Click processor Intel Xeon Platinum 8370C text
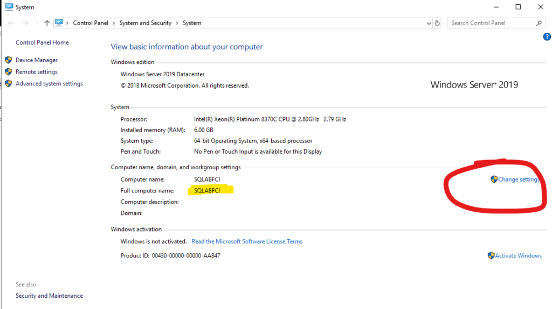The height and width of the screenshot is (309, 552). [x=270, y=119]
